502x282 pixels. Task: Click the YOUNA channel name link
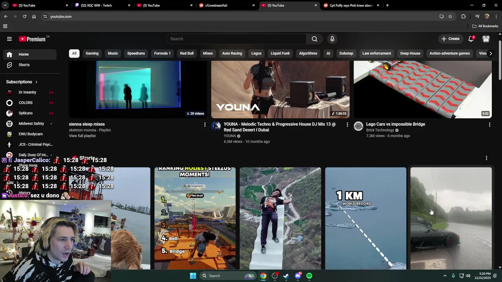pyautogui.click(x=230, y=136)
